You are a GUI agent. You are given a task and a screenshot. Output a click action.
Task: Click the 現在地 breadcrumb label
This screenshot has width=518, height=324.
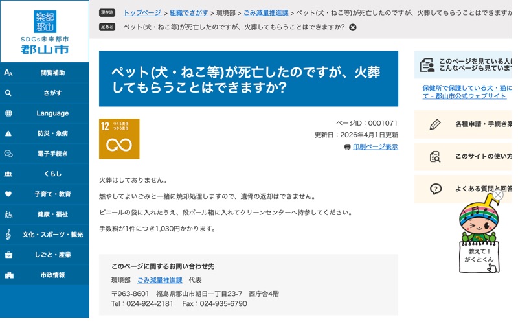tap(107, 13)
